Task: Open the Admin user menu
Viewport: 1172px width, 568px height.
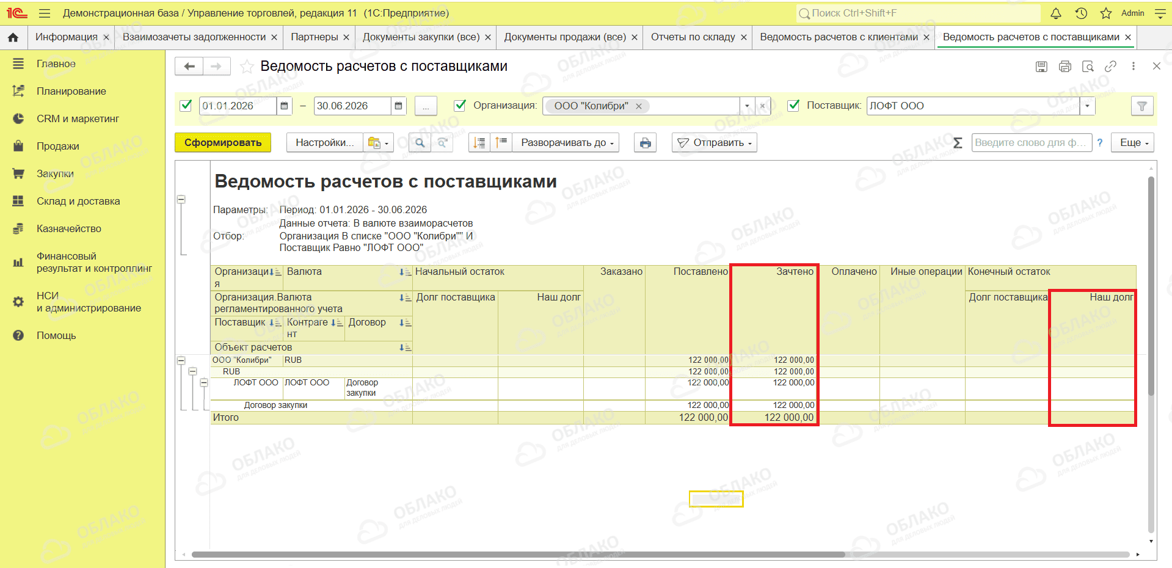Action: (x=1133, y=13)
